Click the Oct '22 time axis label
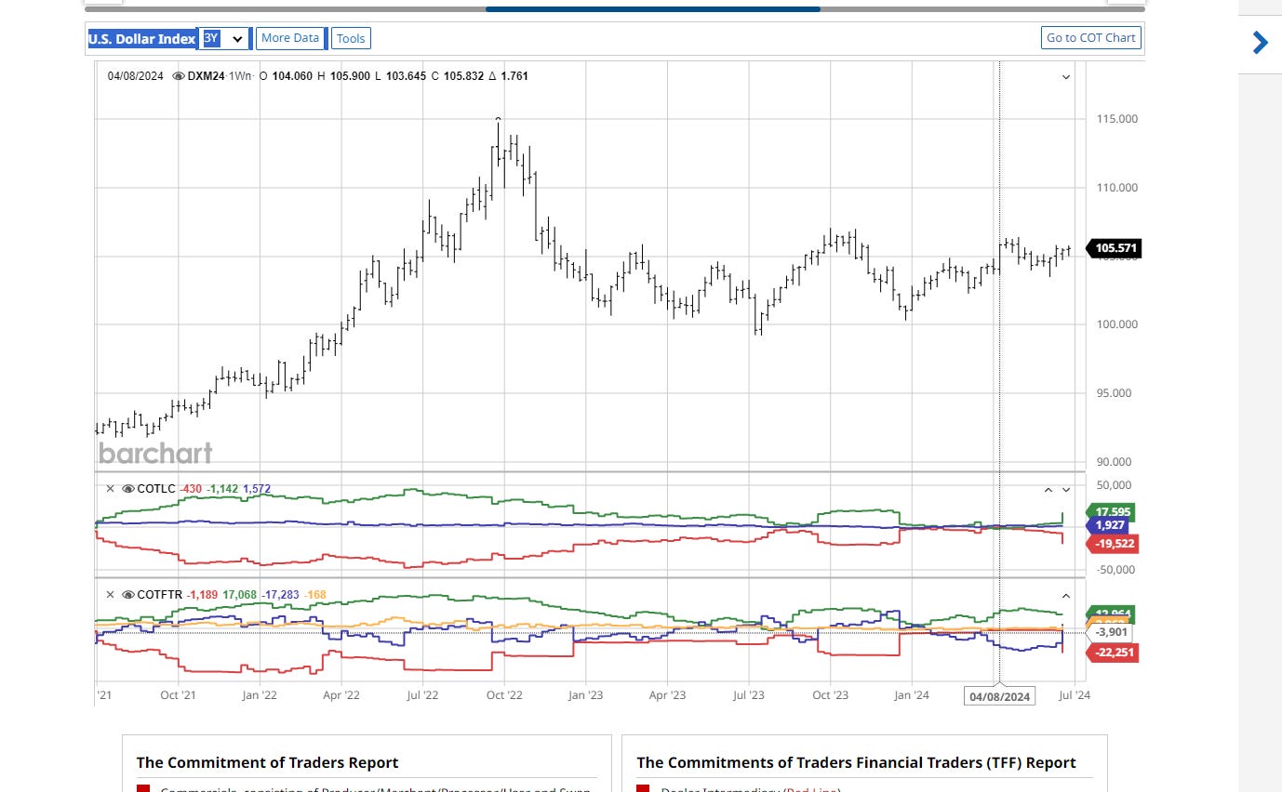1282x792 pixels. [504, 694]
